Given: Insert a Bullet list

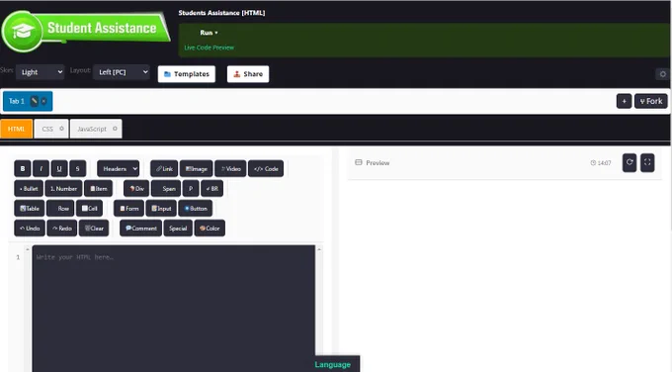Looking at the screenshot, I should click(x=29, y=188).
